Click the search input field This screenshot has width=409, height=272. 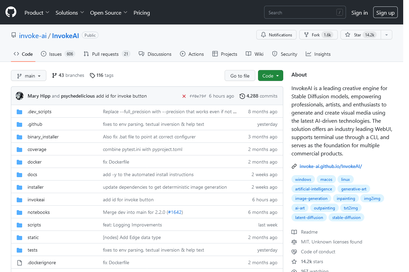(x=304, y=12)
